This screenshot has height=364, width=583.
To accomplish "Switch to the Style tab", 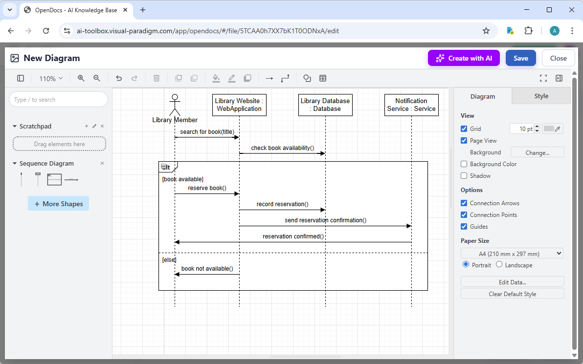I will [541, 96].
